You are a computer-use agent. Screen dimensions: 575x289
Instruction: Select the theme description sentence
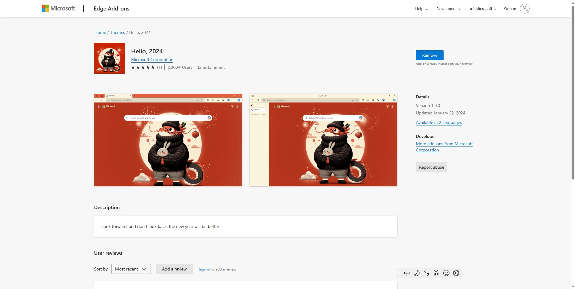pos(161,226)
